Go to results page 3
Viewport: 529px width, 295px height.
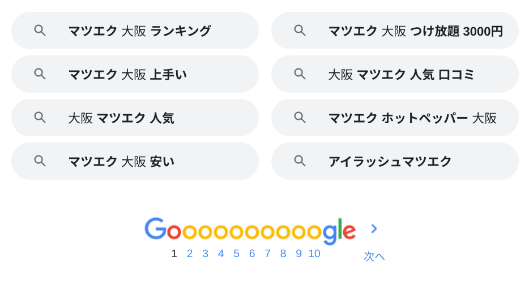pos(205,254)
